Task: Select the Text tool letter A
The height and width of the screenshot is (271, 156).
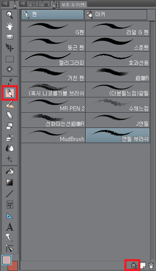Action: 10,227
